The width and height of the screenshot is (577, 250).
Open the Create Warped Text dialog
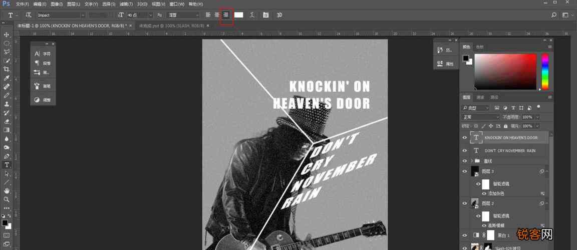[252, 15]
